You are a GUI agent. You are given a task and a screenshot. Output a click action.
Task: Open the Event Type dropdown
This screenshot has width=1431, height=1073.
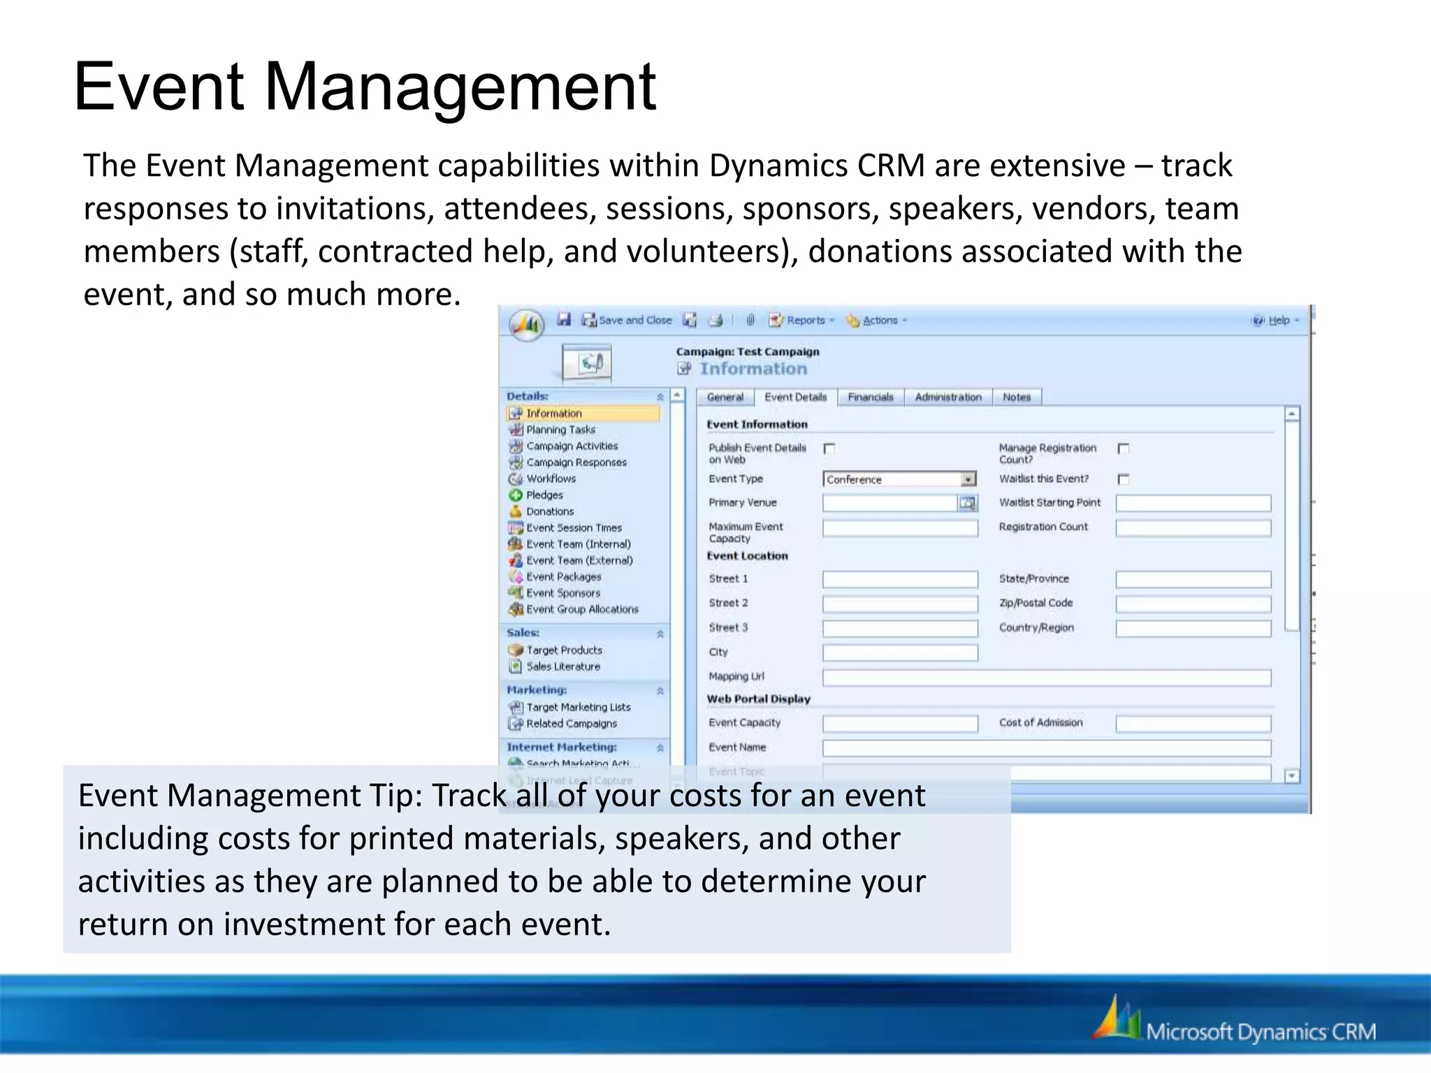(968, 479)
